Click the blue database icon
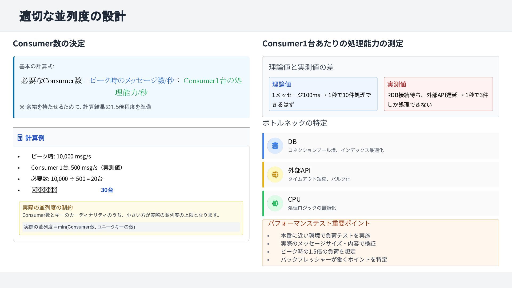This screenshot has height=288, width=512. (275, 146)
